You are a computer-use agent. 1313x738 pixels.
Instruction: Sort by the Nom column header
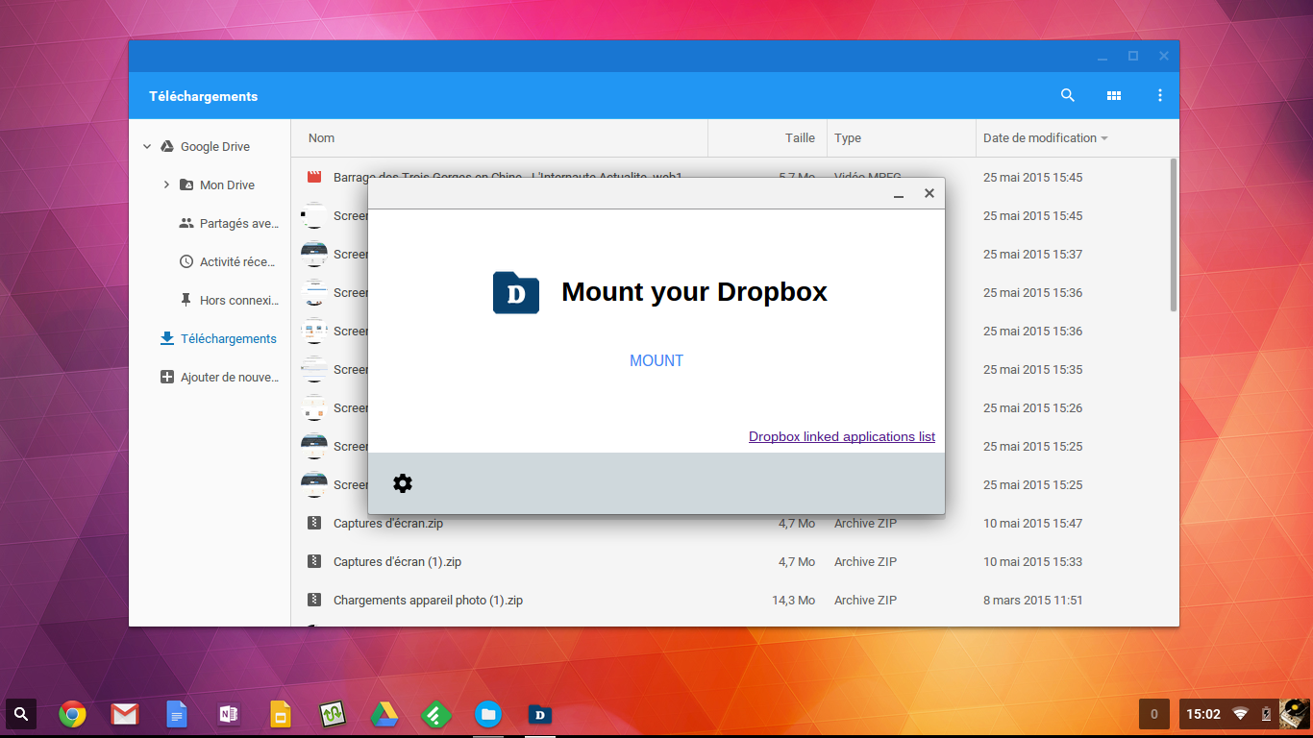(x=321, y=138)
